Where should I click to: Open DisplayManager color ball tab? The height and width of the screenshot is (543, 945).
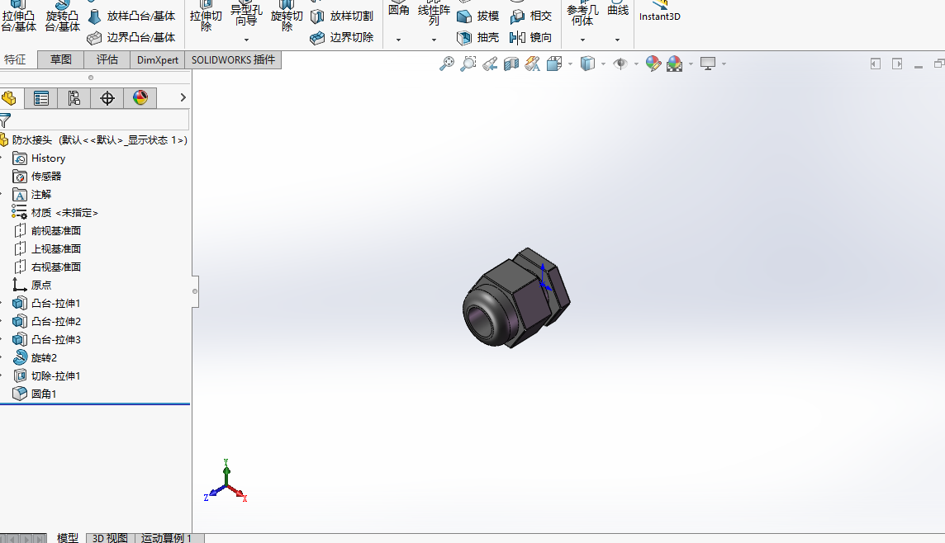[x=140, y=98]
